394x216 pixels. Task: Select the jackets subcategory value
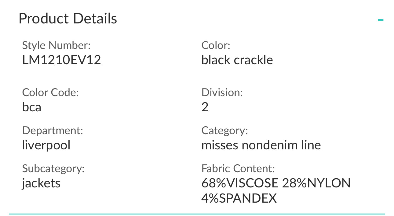tap(41, 183)
